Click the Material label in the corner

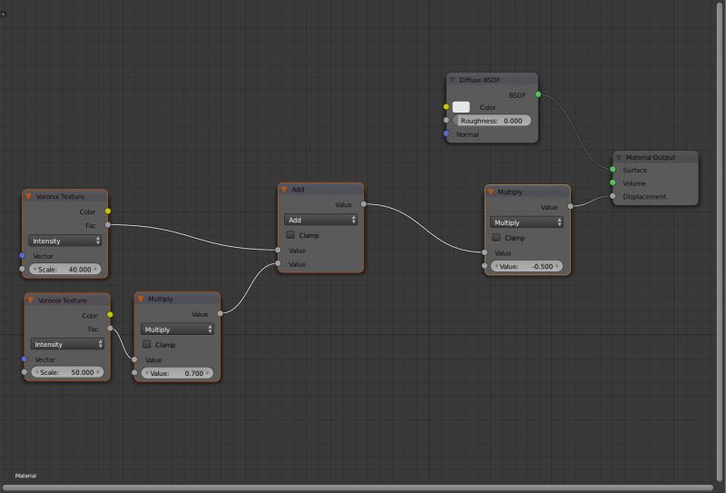point(25,476)
